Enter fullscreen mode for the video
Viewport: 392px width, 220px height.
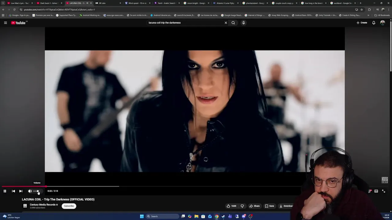tap(383, 191)
